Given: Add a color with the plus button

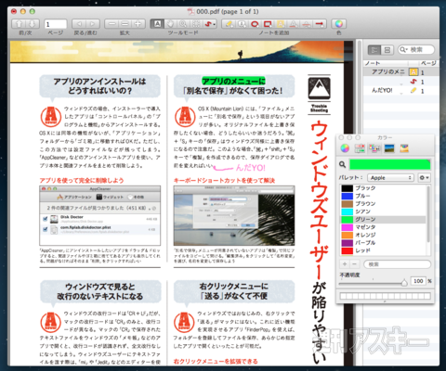Looking at the screenshot, I should coord(345,264).
